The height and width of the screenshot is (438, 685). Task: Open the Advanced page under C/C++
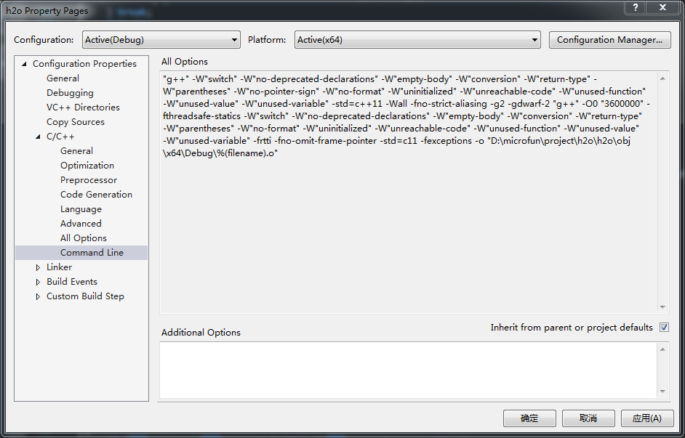tap(81, 224)
